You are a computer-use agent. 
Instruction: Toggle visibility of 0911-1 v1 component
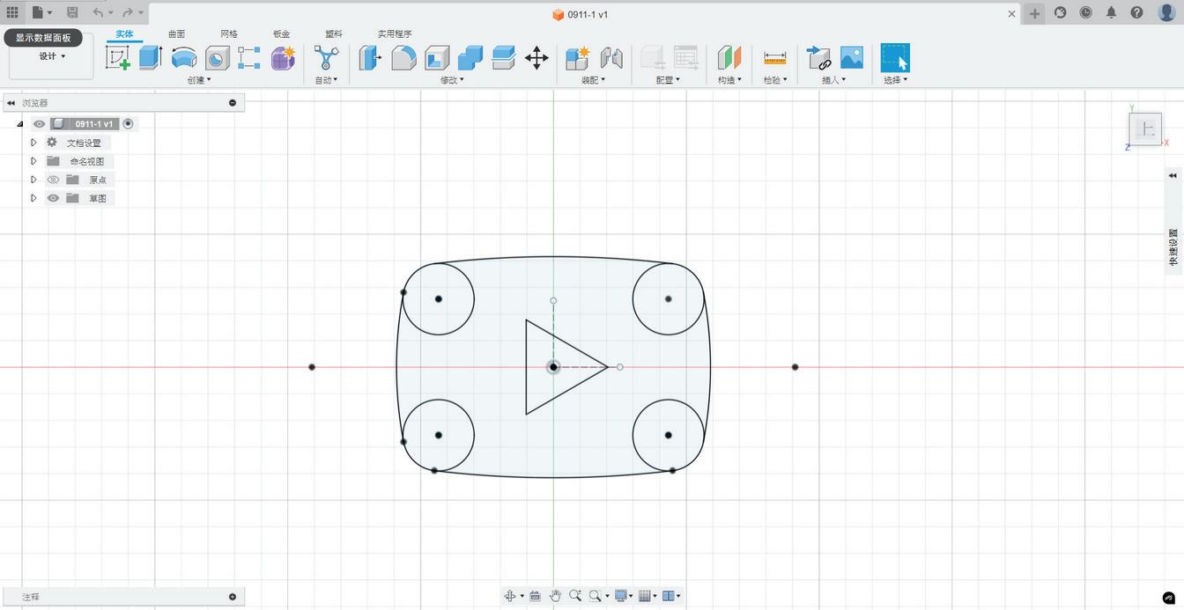pos(39,124)
